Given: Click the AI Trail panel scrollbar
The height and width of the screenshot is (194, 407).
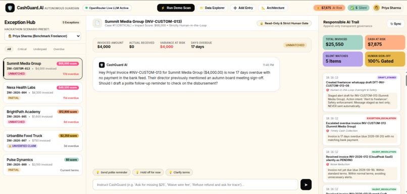Looking at the screenshot, I should click(x=406, y=80).
